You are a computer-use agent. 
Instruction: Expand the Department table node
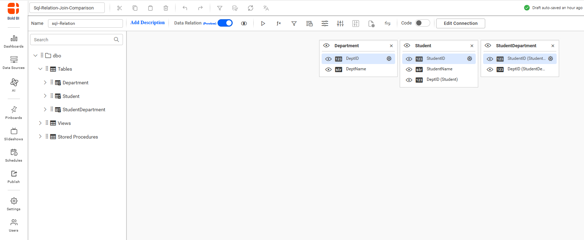pyautogui.click(x=45, y=83)
